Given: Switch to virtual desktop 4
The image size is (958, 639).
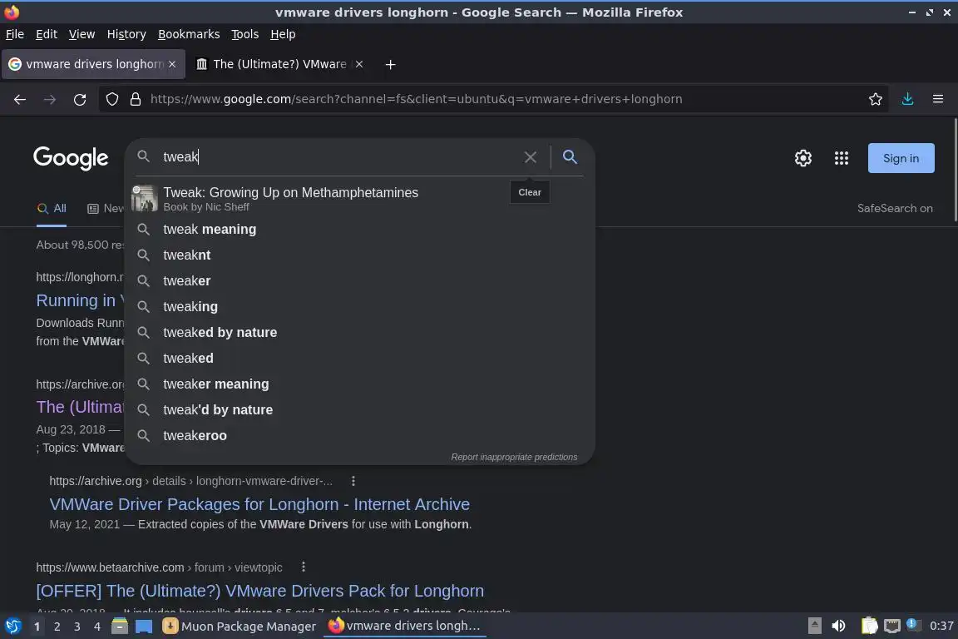Looking at the screenshot, I should pos(97,627).
